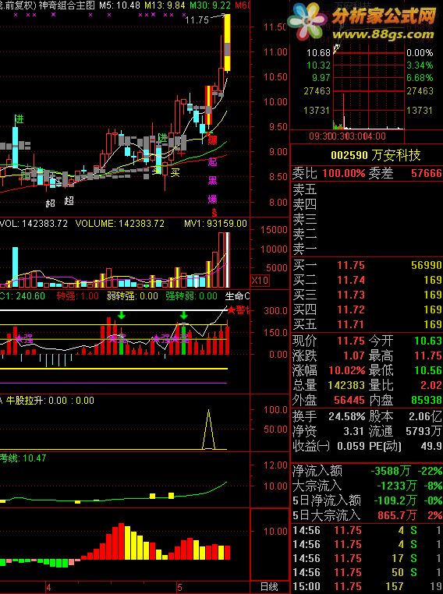Click month 5 marker on time axis

(179, 588)
